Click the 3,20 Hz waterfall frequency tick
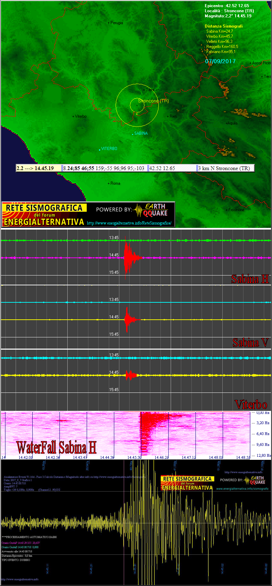The height and width of the screenshot is (586, 272). pos(262,423)
